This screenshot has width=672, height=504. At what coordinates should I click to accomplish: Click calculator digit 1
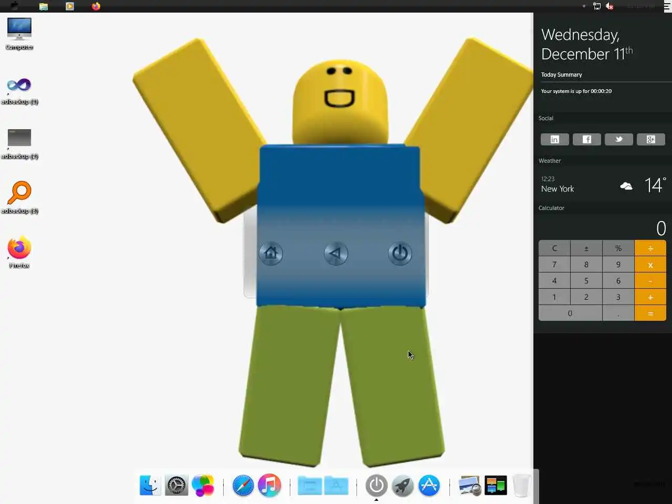(554, 297)
